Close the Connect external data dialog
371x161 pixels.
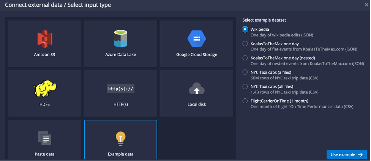click(x=366, y=5)
